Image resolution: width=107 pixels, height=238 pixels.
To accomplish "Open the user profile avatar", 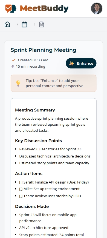I will pyautogui.click(x=97, y=8).
